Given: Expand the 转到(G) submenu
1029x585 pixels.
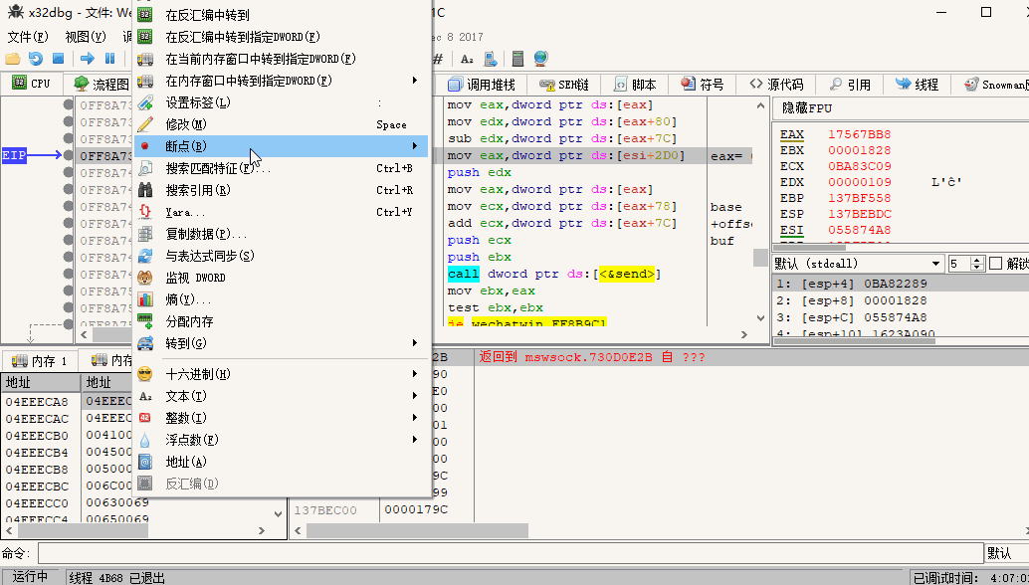Looking at the screenshot, I should (281, 343).
